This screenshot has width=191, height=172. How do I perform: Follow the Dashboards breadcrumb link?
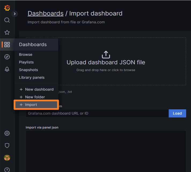(46, 13)
